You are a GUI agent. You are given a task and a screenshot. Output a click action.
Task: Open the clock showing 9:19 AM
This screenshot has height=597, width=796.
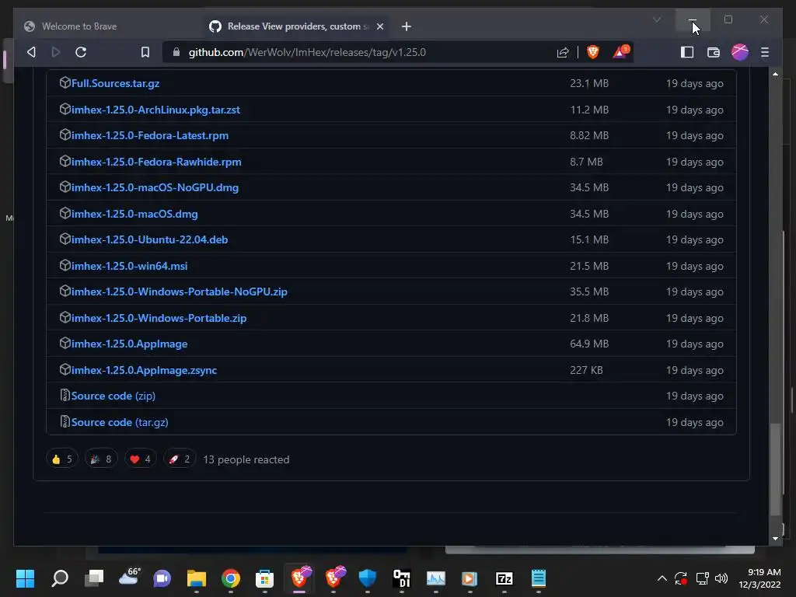[759, 578]
